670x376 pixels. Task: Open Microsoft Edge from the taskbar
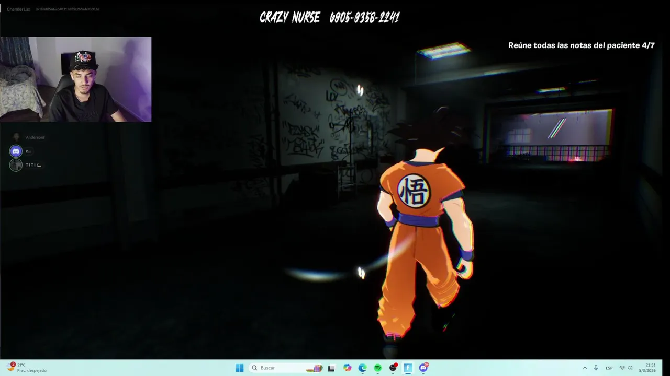(x=362, y=368)
